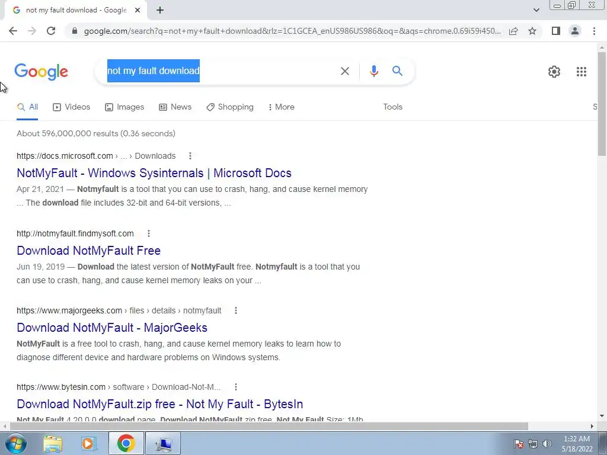607x455 pixels.
Task: Open options for notmyfault.findmysoft.com result
Action: click(149, 233)
